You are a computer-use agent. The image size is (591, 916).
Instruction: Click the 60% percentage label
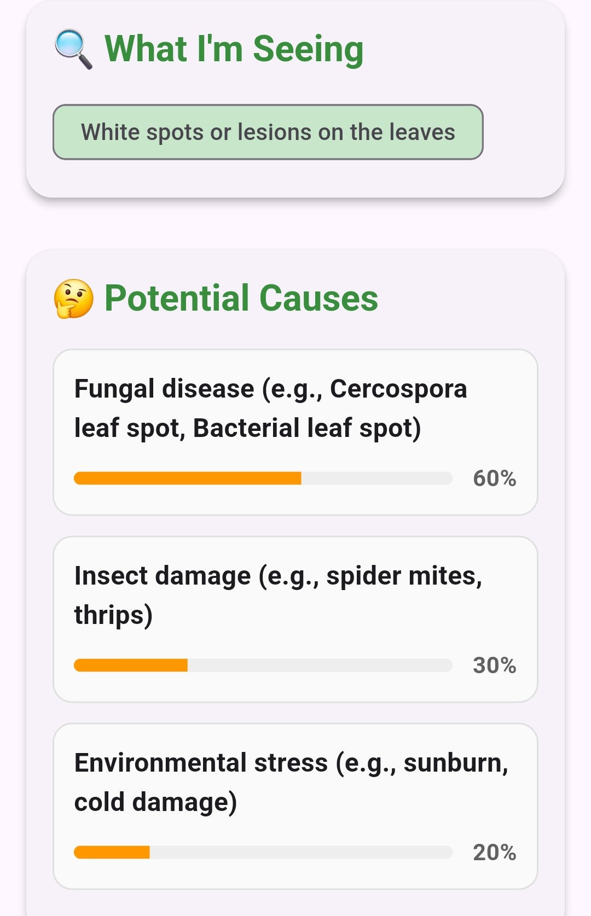(495, 479)
